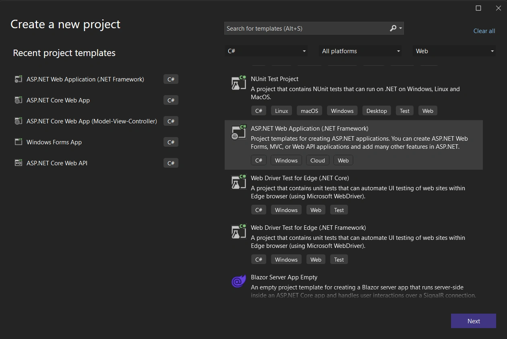
Task: Select the NUnit Test Project template title
Action: 275,79
